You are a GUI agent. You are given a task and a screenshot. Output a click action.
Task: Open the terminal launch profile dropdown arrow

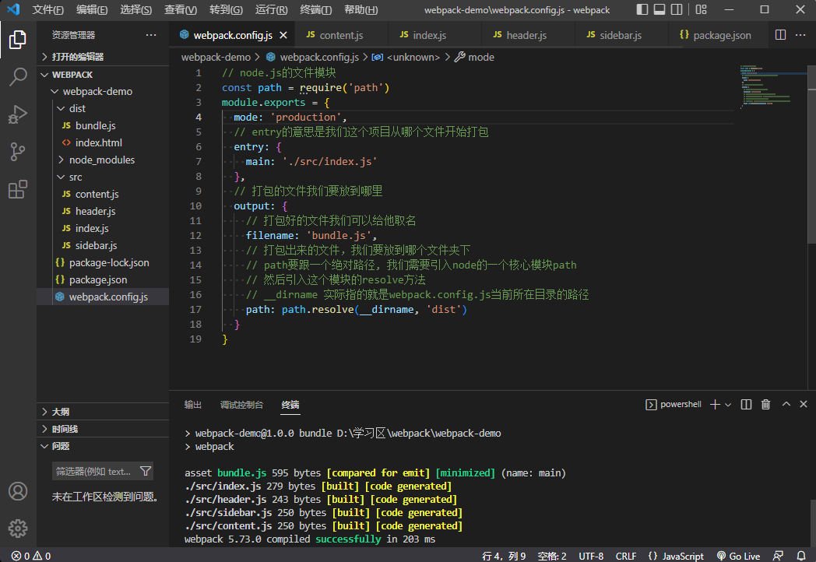(x=728, y=404)
